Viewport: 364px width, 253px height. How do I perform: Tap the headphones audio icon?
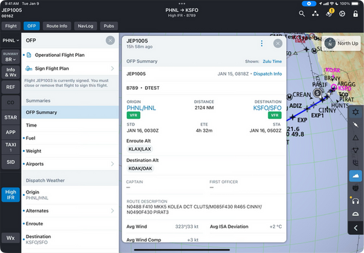tap(356, 201)
